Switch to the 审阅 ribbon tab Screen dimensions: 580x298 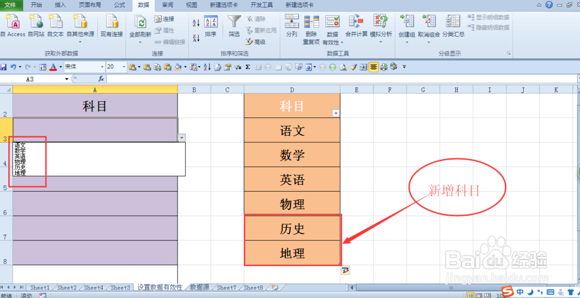coord(168,5)
